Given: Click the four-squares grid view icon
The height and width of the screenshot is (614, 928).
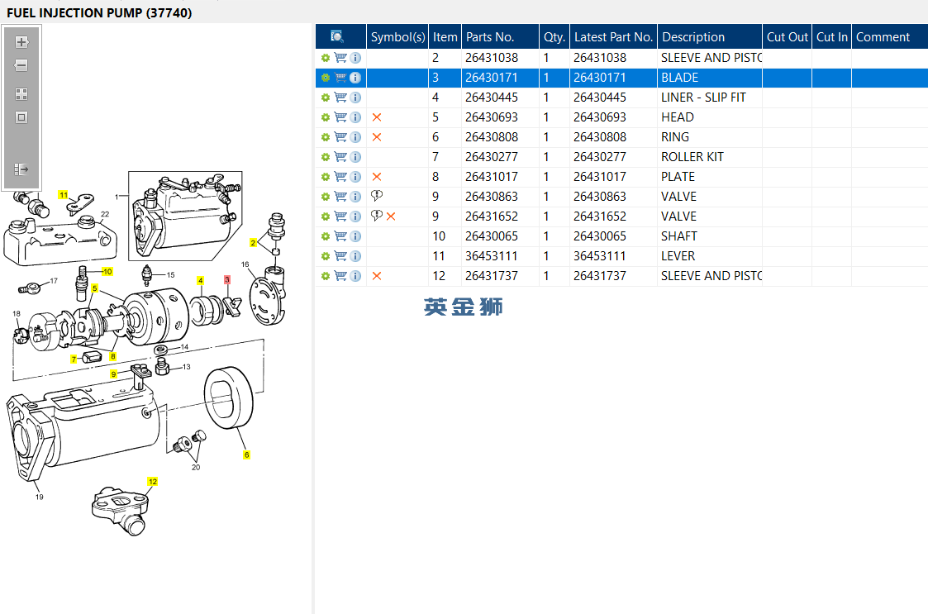Looking at the screenshot, I should (21, 94).
